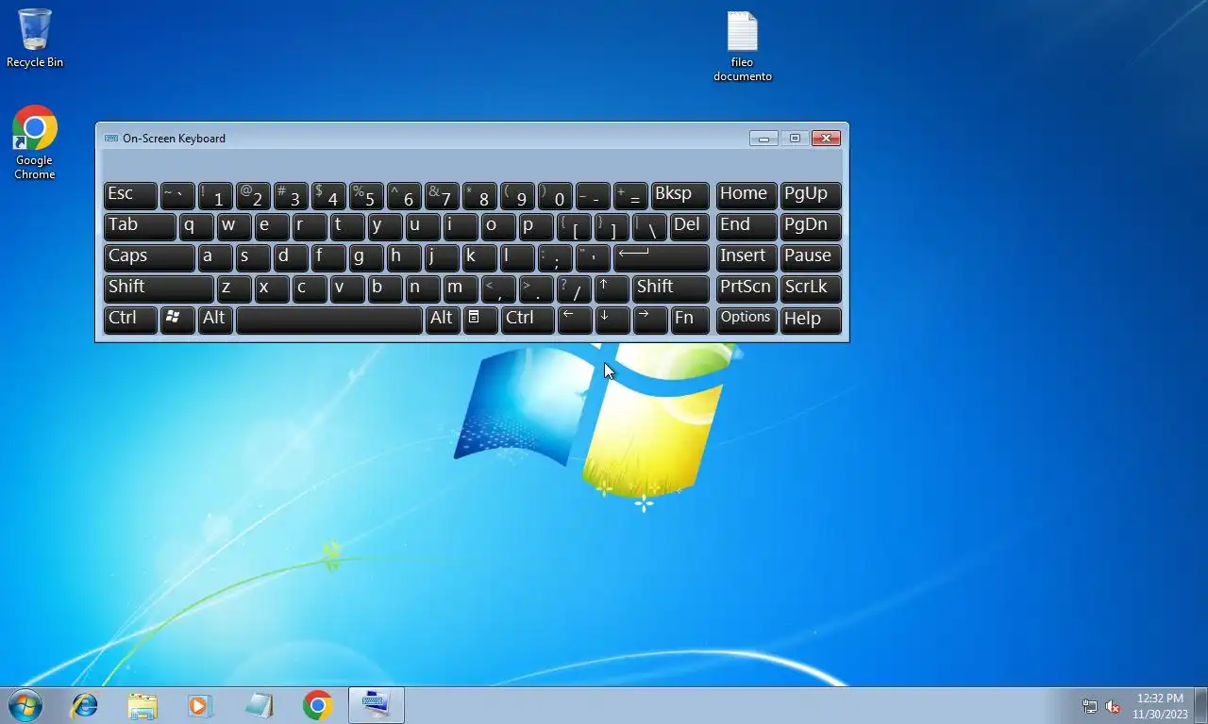Click the letter g key

point(366,257)
